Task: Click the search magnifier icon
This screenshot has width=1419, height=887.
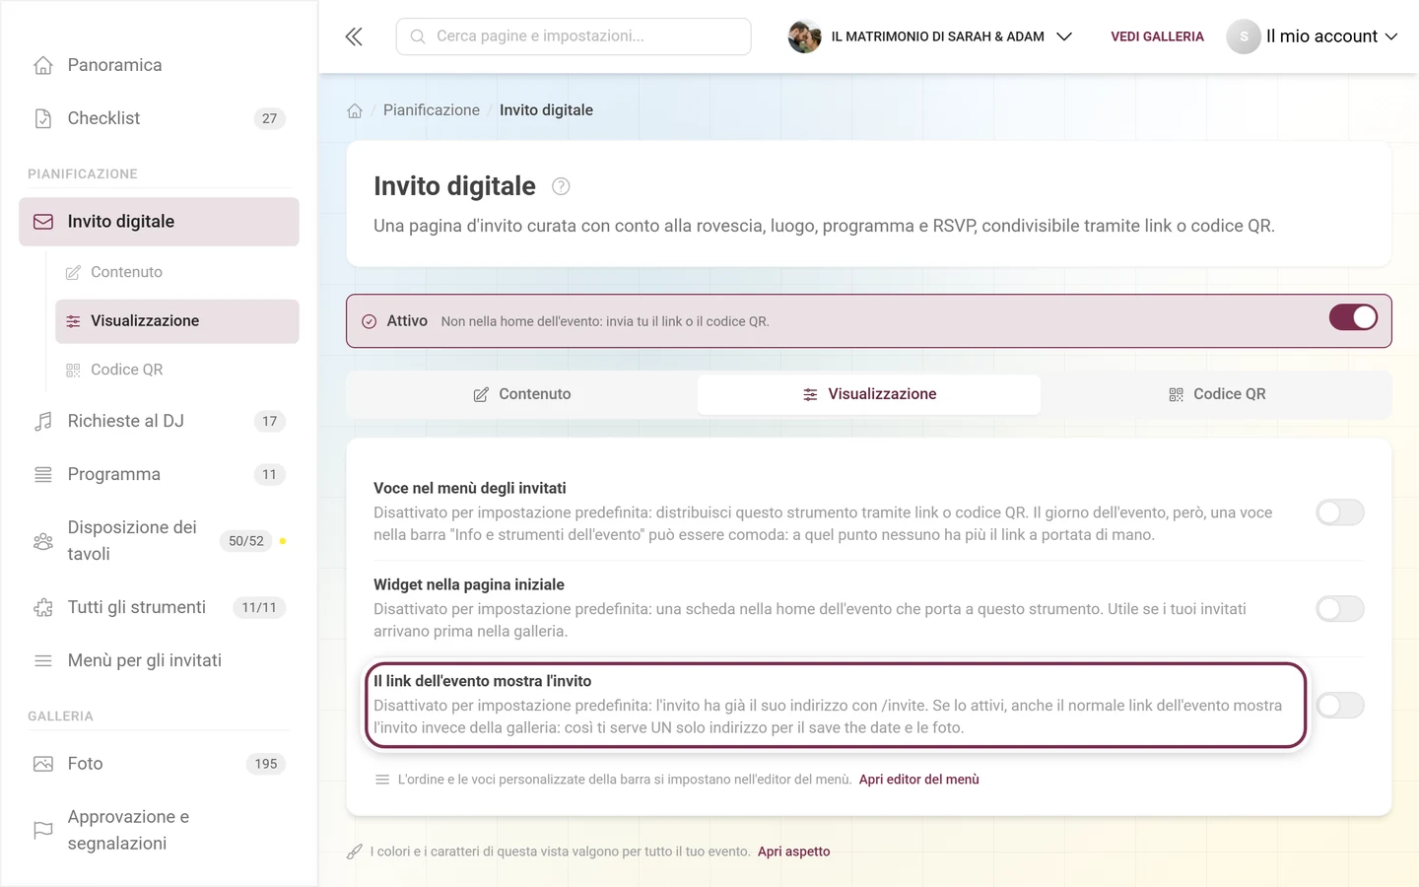Action: pyautogui.click(x=418, y=36)
